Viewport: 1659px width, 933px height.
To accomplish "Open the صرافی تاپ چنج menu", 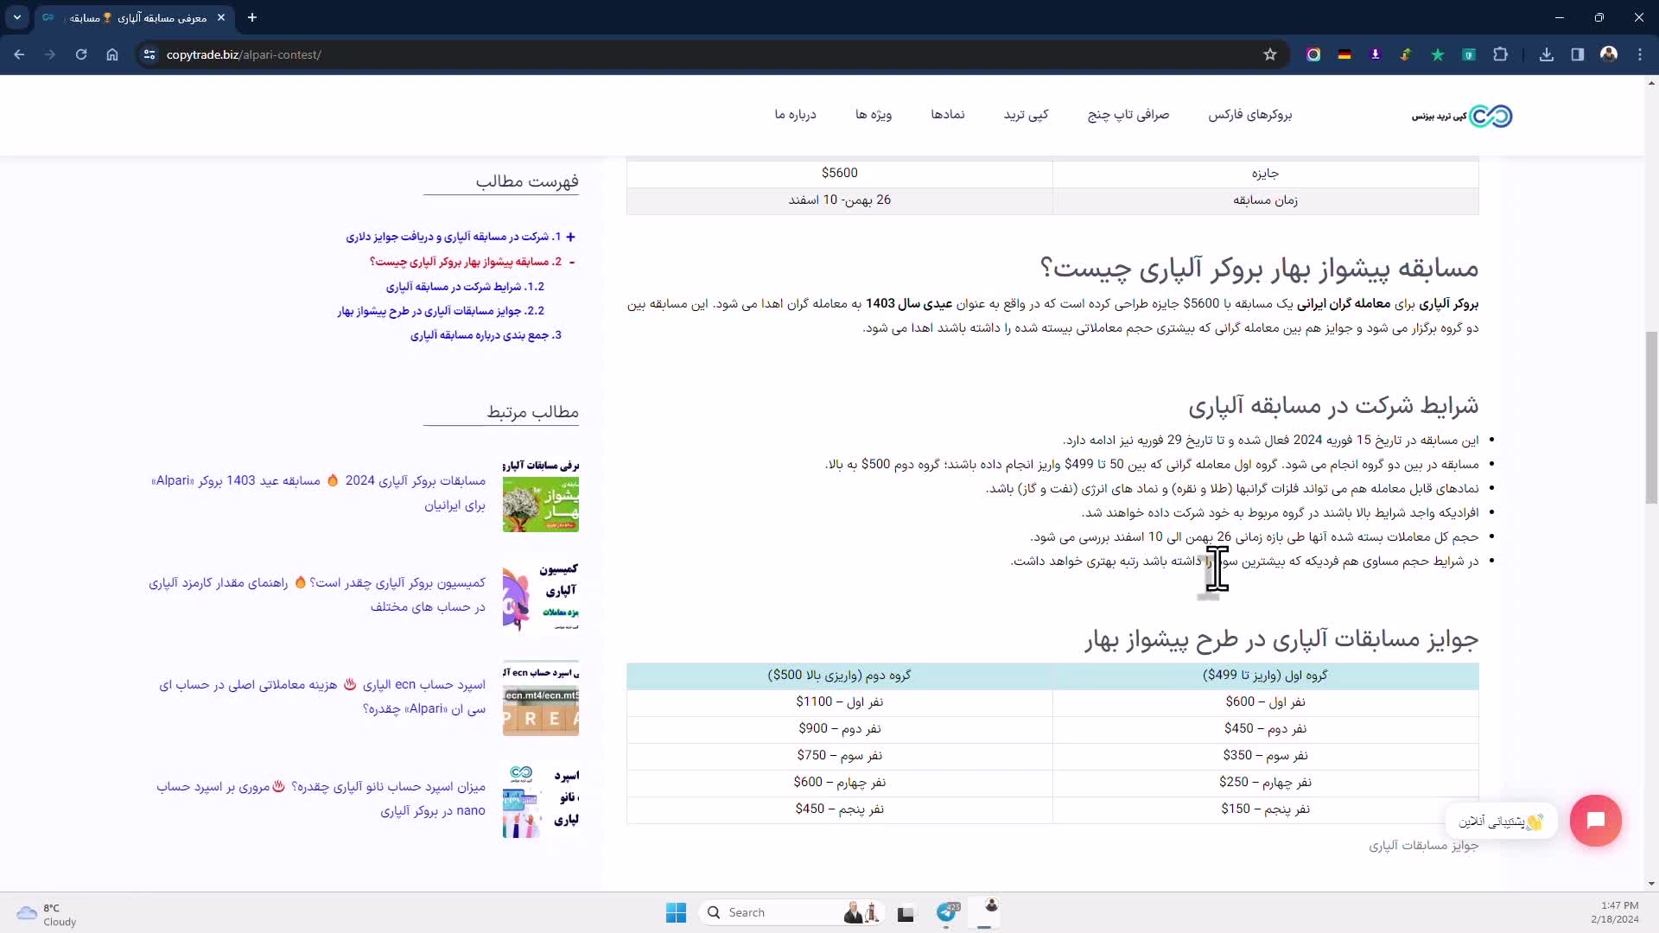I will tap(1128, 115).
